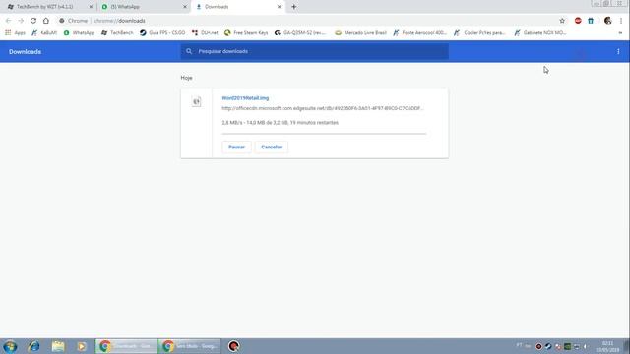Click the browser forward arrow
This screenshot has width=630, height=354.
click(x=21, y=21)
